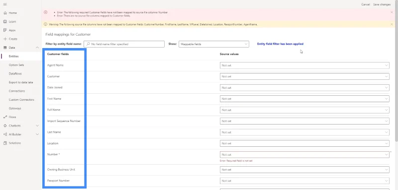Open the Solutions icon
The width and height of the screenshot is (398, 190).
point(5,143)
